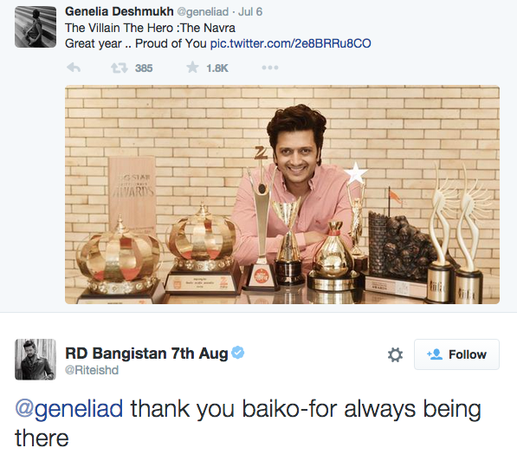Click the reply arrow icon
This screenshot has width=517, height=461.
74,68
